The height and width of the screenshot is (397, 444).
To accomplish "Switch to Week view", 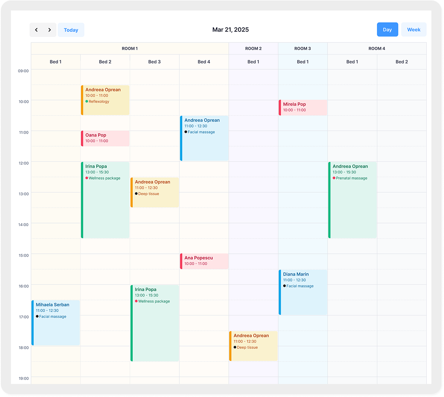I will click(x=414, y=30).
